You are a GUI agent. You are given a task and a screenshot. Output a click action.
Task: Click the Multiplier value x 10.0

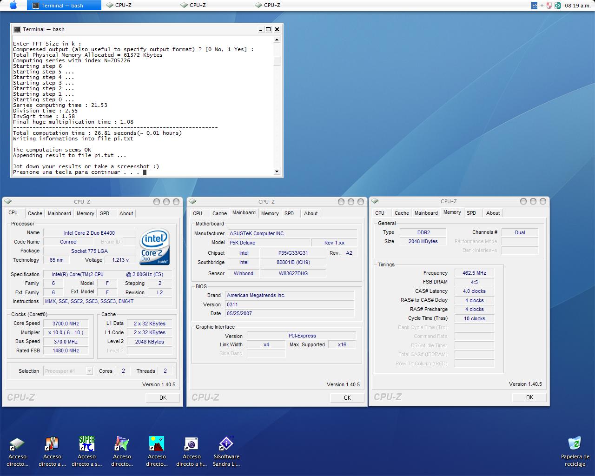tap(66, 332)
